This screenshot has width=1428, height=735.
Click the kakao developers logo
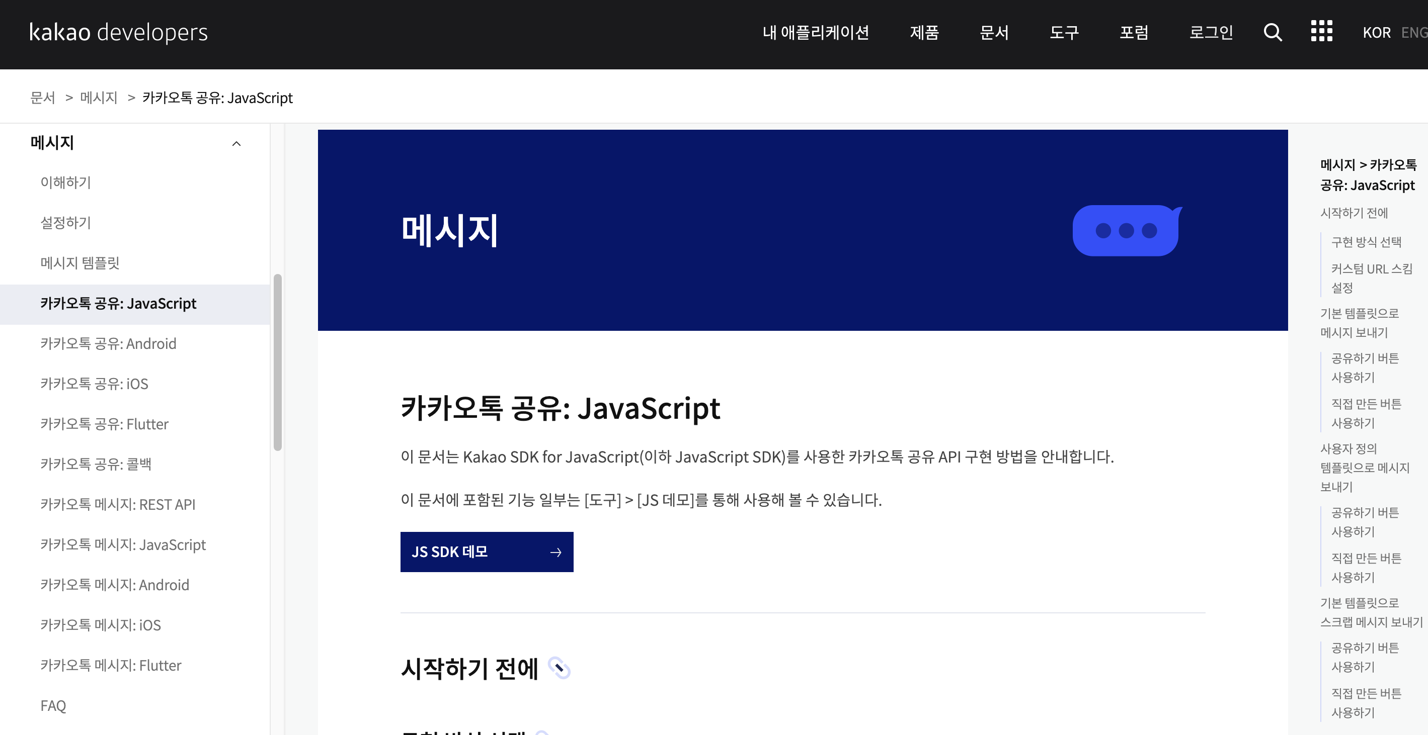coord(119,33)
